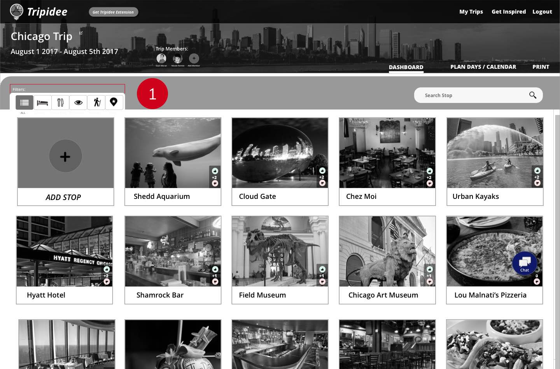Thumbs up Cloud Gate
Viewport: 560px width, 369px height.
click(x=322, y=171)
